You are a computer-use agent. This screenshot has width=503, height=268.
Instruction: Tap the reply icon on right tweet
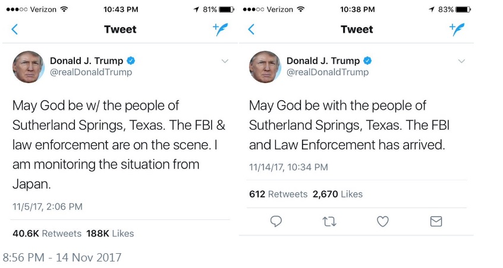click(276, 221)
